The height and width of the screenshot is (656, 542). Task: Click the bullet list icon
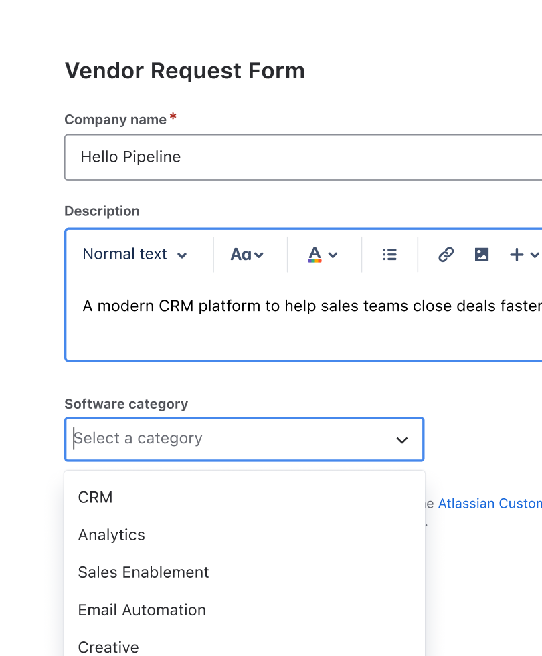389,255
